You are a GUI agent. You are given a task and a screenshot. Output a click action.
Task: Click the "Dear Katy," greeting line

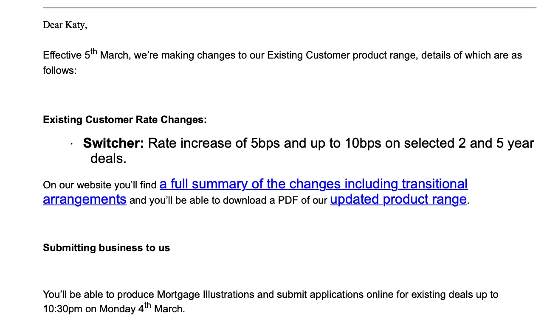pyautogui.click(x=65, y=25)
